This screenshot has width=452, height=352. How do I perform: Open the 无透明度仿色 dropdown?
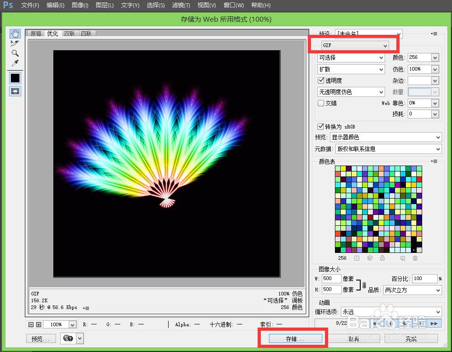tap(351, 92)
